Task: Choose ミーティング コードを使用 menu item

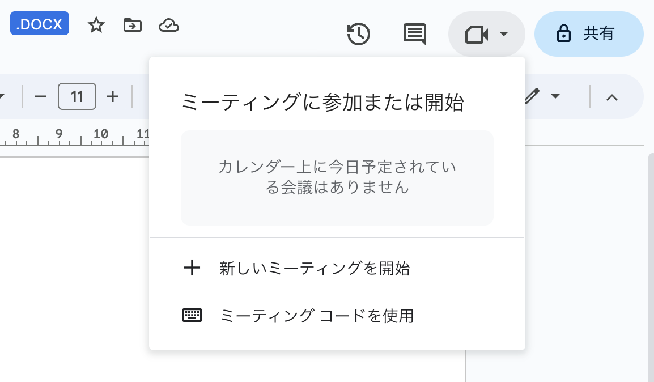Action: [x=316, y=316]
